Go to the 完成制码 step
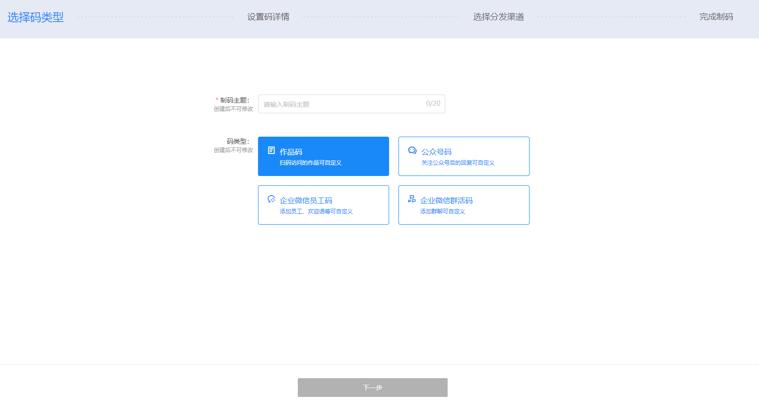The image size is (759, 410). click(716, 17)
